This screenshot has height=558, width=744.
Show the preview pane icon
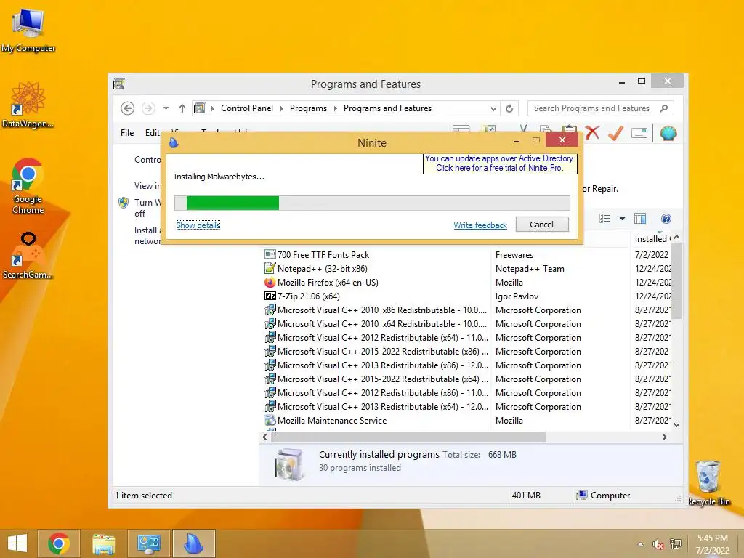click(640, 219)
